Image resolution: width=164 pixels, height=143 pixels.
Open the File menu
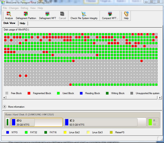pyautogui.click(x=5, y=8)
